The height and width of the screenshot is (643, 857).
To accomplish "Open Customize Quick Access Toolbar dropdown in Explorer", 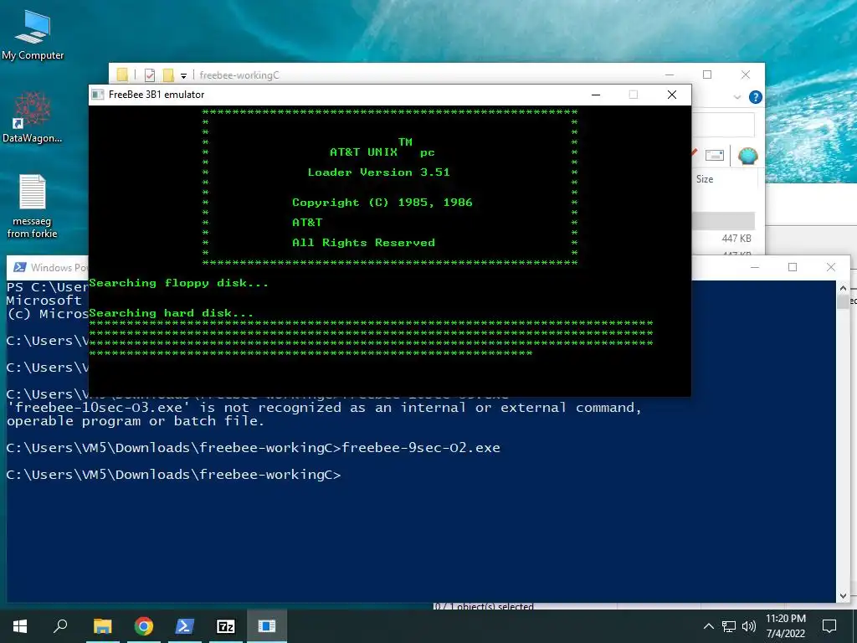I will tap(183, 76).
